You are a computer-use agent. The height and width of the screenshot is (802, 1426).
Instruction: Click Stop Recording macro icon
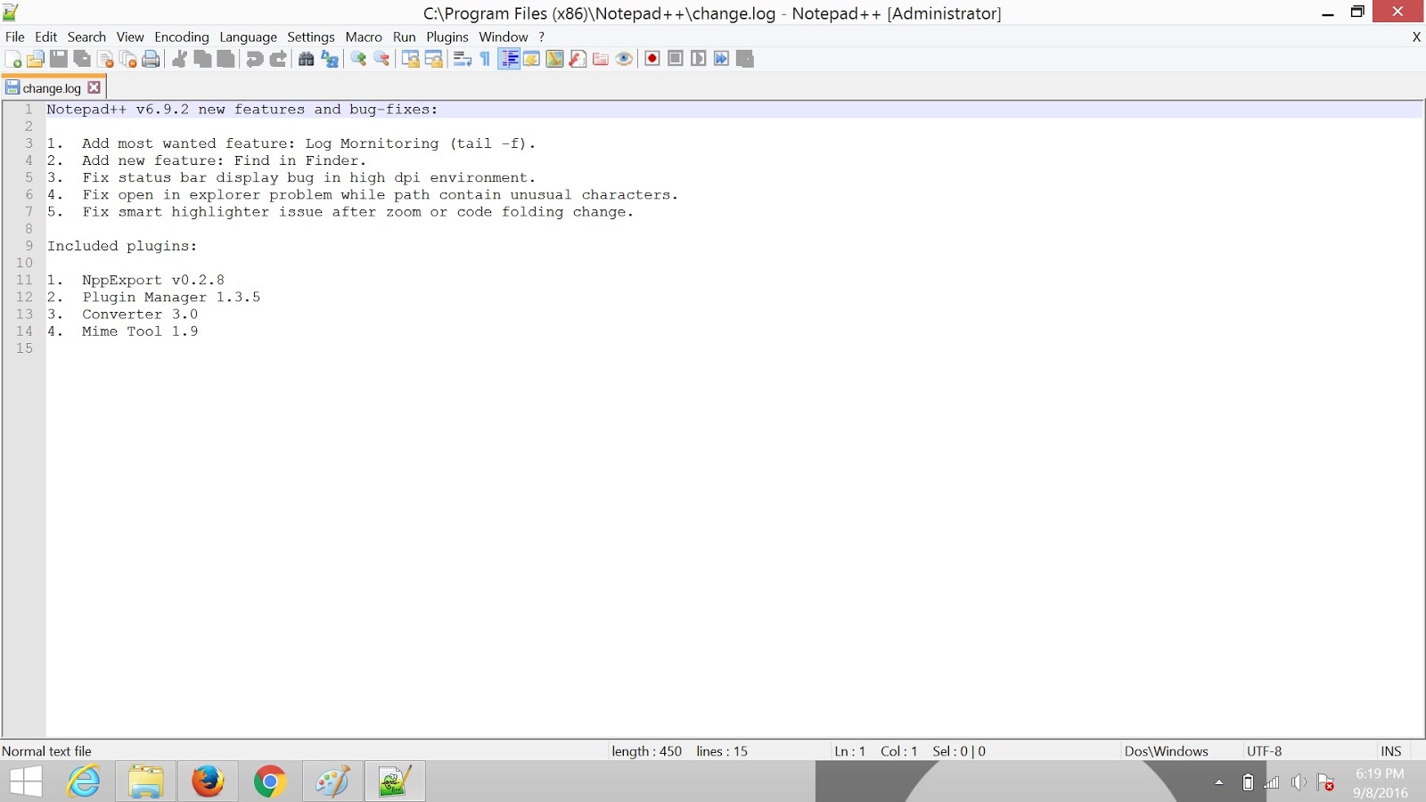[676, 59]
